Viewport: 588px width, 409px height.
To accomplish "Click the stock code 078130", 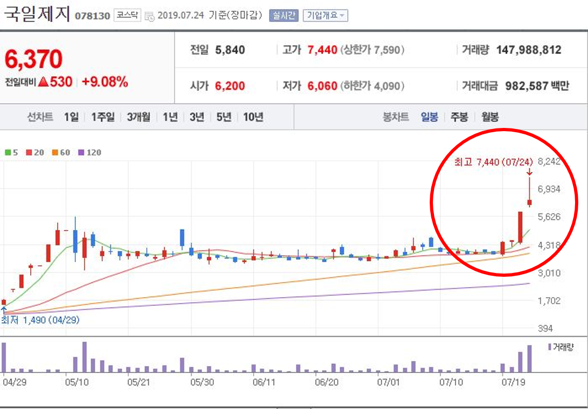I will (x=92, y=16).
